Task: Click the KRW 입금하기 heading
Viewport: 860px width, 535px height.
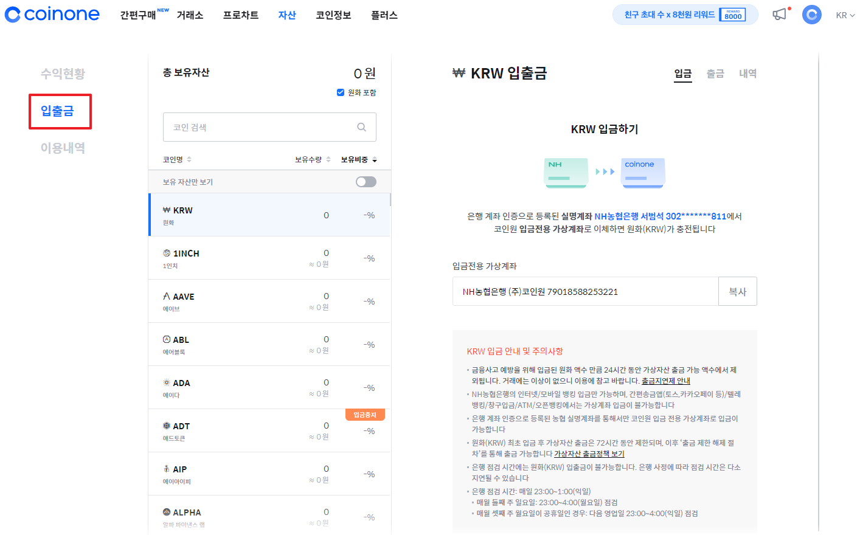Action: point(605,129)
